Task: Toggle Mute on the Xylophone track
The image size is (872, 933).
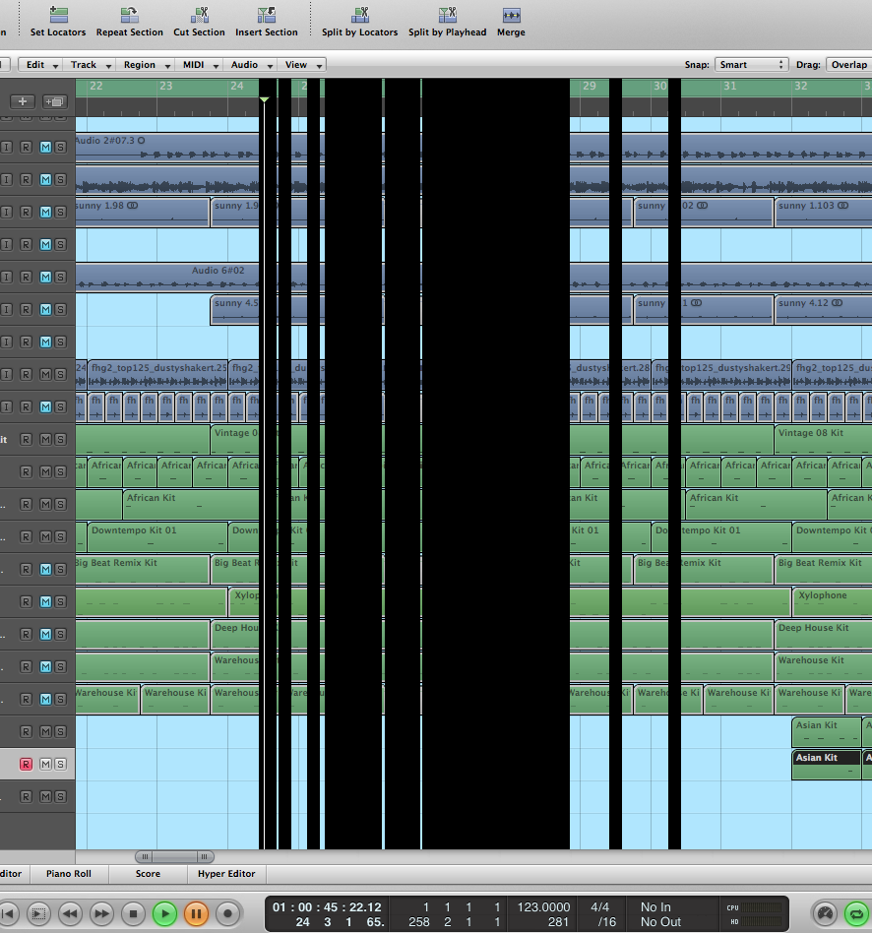Action: pyautogui.click(x=46, y=601)
